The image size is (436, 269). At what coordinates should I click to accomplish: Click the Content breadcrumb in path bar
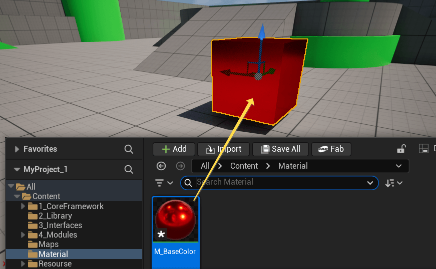click(244, 166)
